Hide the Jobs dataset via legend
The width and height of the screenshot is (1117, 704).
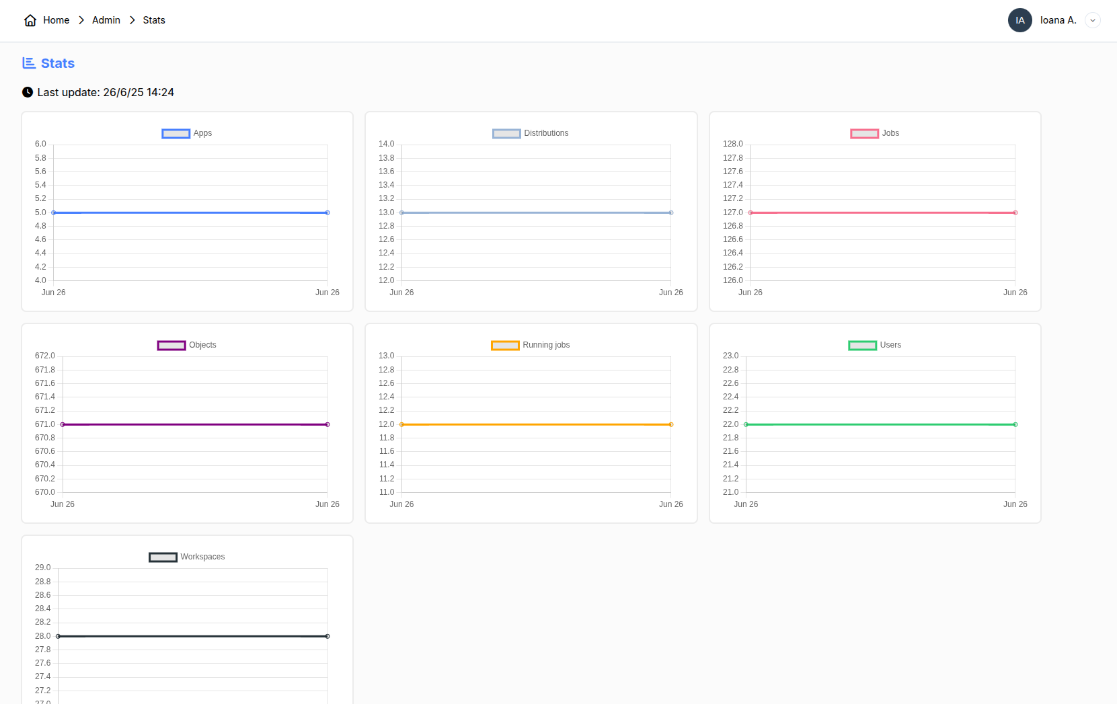click(864, 134)
